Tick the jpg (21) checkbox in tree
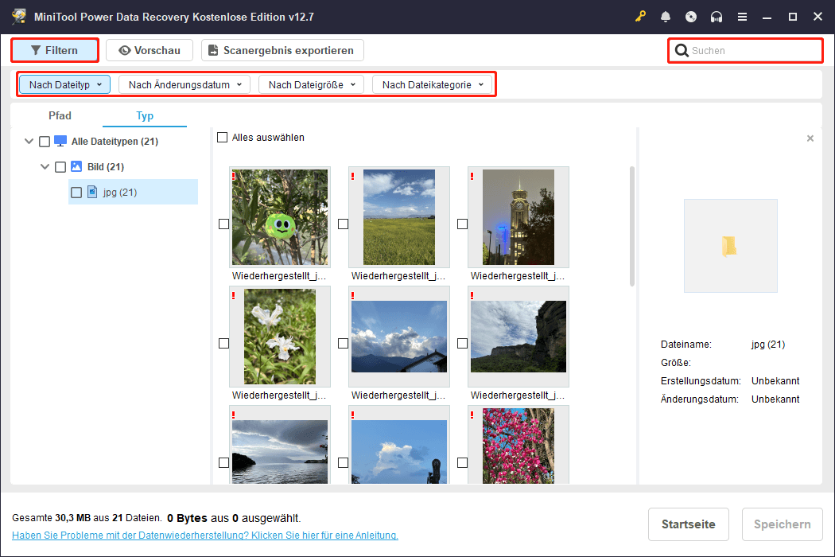The height and width of the screenshot is (557, 835). (76, 192)
